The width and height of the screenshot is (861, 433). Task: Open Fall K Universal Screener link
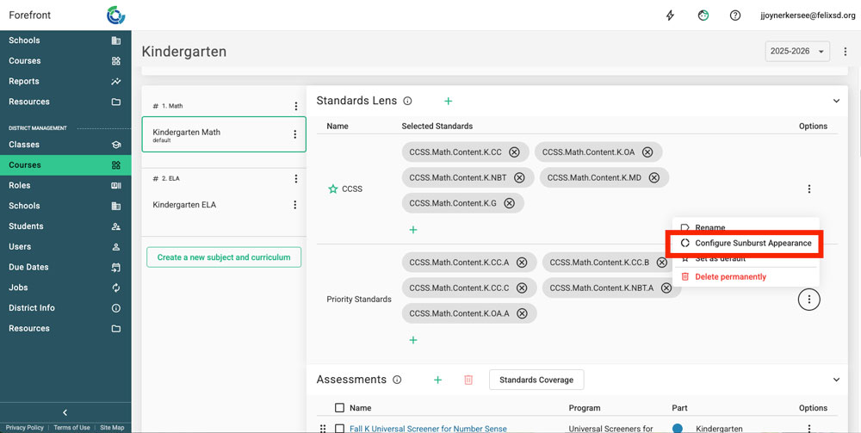[x=428, y=428]
